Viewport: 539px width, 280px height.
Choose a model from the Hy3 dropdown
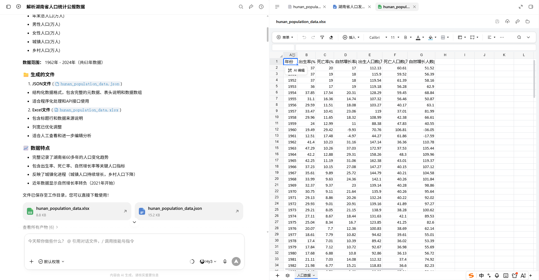tap(208, 261)
